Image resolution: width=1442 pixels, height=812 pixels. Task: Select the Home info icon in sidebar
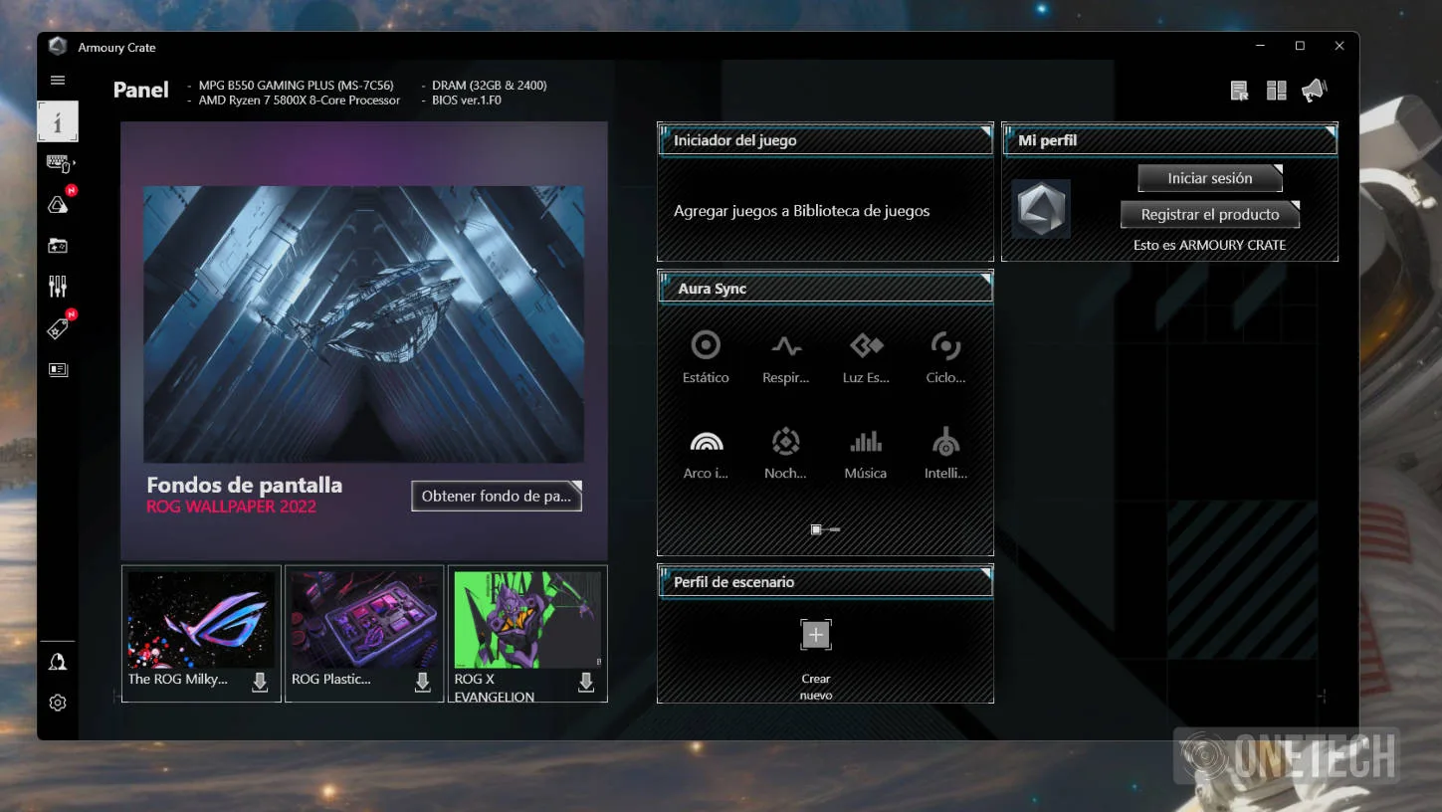click(58, 122)
